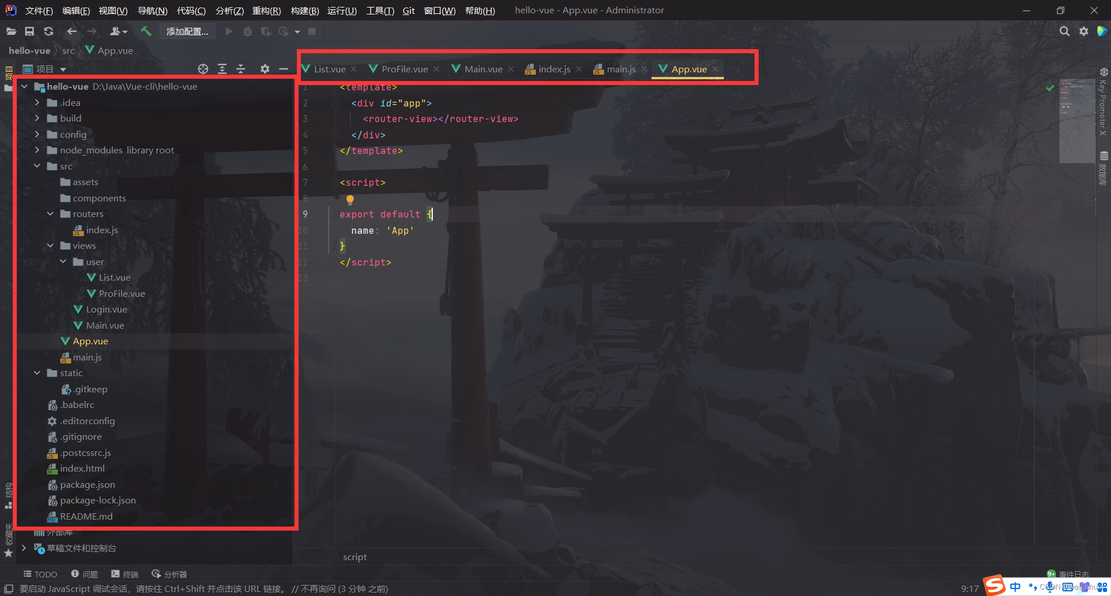Expand 草稿文件和控制台 node
The image size is (1111, 596).
[x=24, y=547]
